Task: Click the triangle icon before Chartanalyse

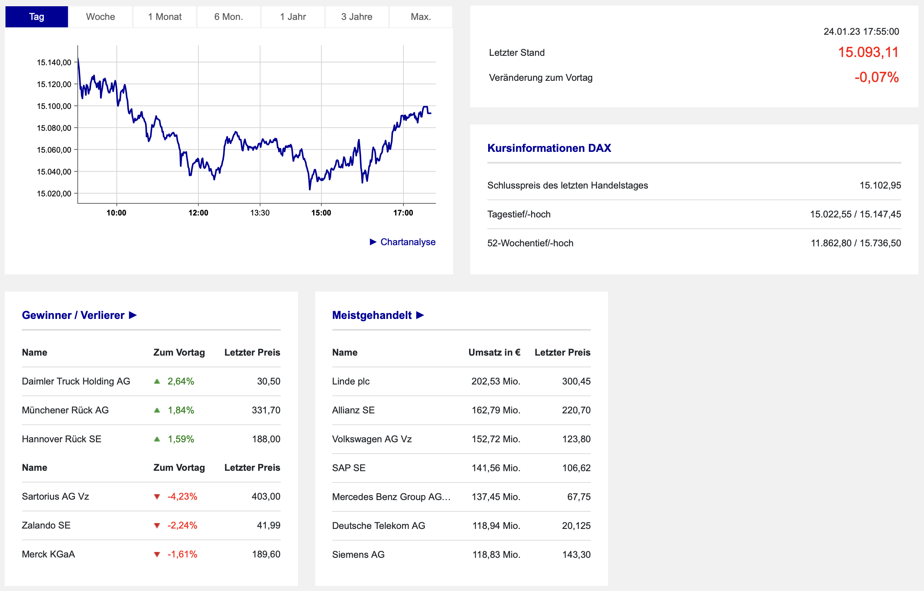Action: [373, 242]
